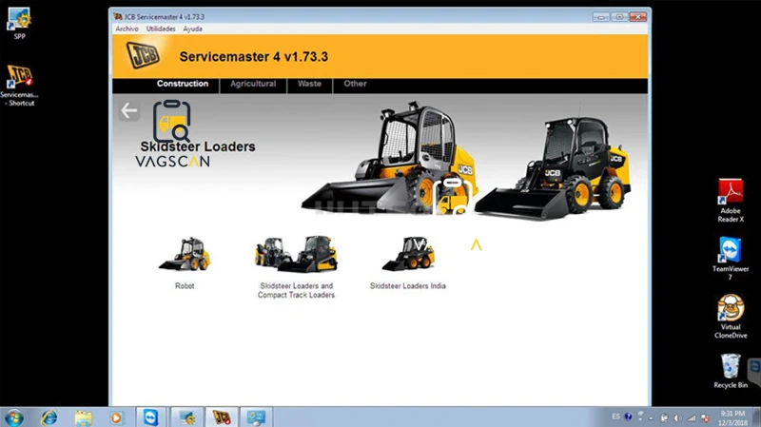
Task: Maximize the JCB Servicemaster window
Action: click(619, 17)
